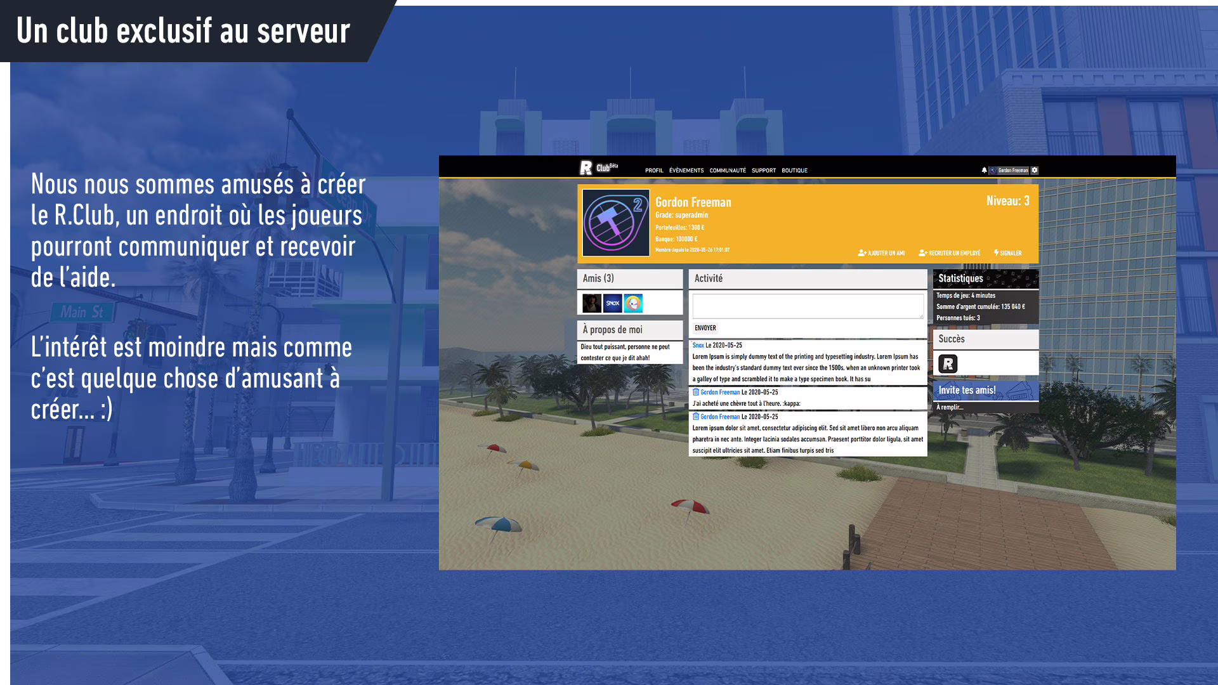Click the Activité panel header
Image resolution: width=1218 pixels, height=685 pixels.
tap(808, 278)
